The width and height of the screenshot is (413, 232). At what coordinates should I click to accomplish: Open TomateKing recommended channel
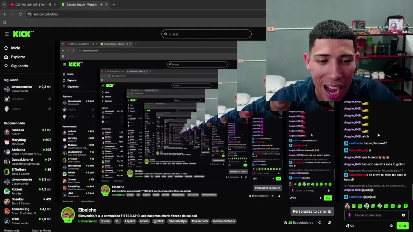(x=27, y=211)
